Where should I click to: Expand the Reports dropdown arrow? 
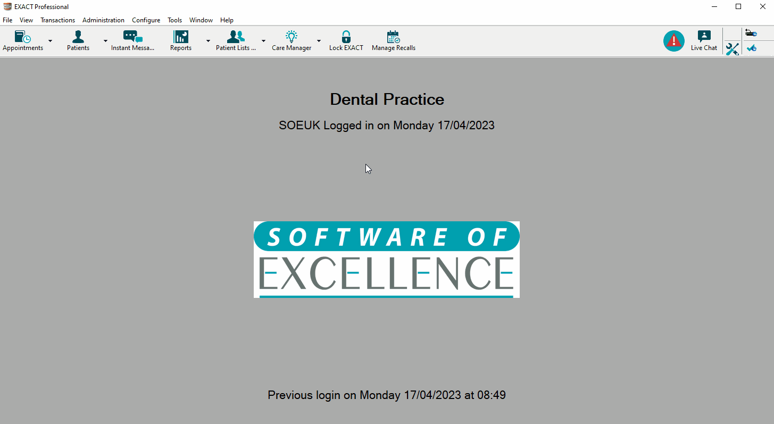(x=208, y=40)
